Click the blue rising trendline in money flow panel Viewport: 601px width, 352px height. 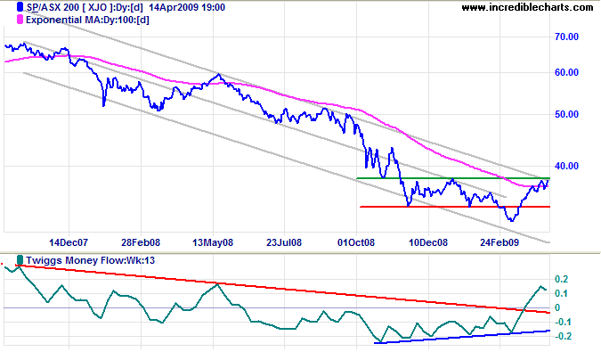462,337
